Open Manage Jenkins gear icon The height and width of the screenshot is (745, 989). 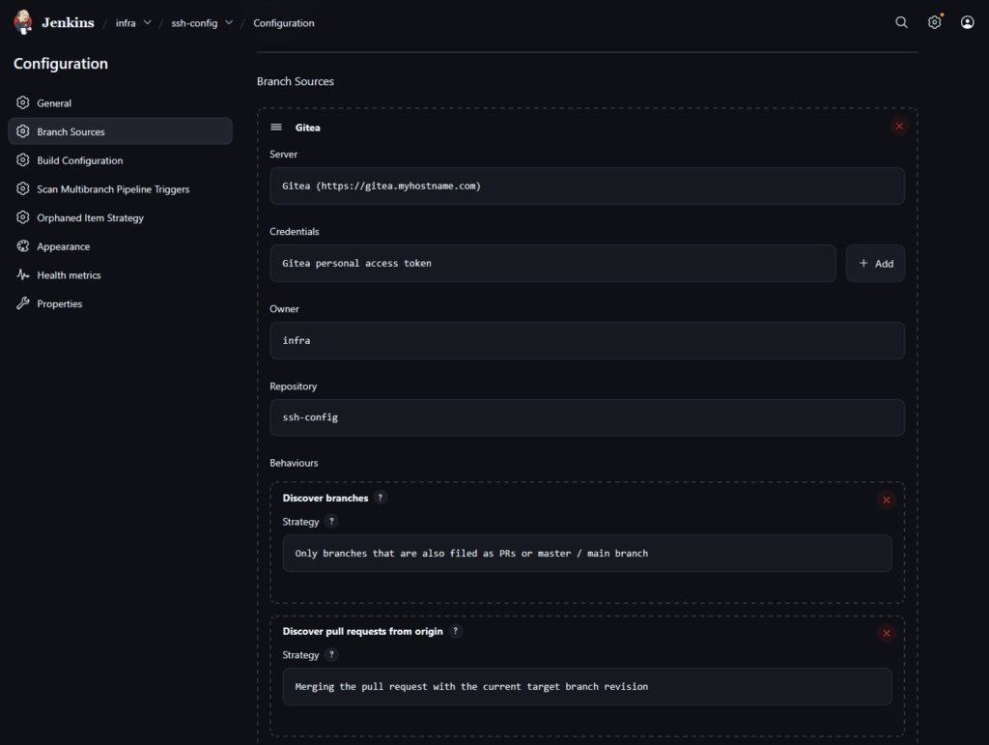pyautogui.click(x=934, y=22)
